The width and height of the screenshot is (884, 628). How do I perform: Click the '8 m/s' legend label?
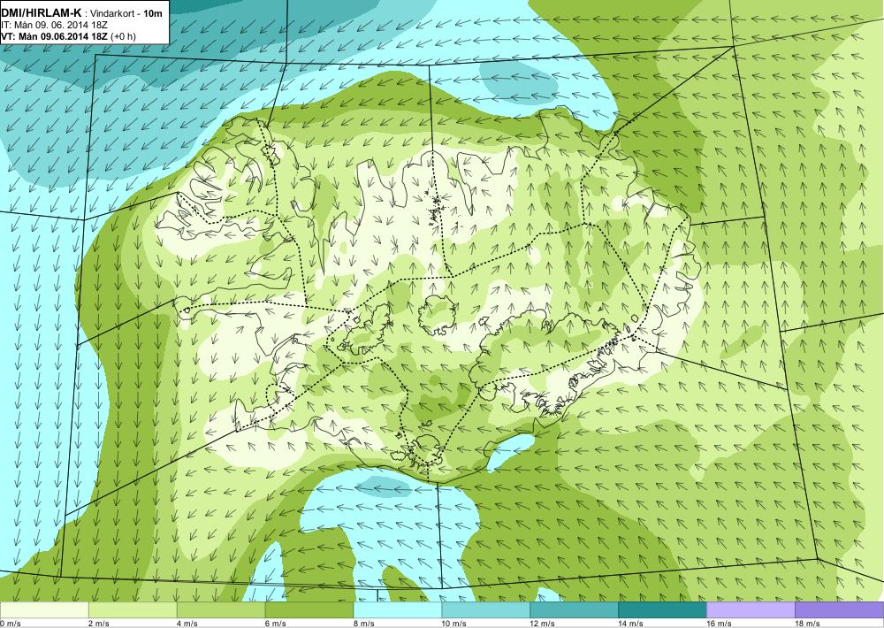[x=364, y=624]
